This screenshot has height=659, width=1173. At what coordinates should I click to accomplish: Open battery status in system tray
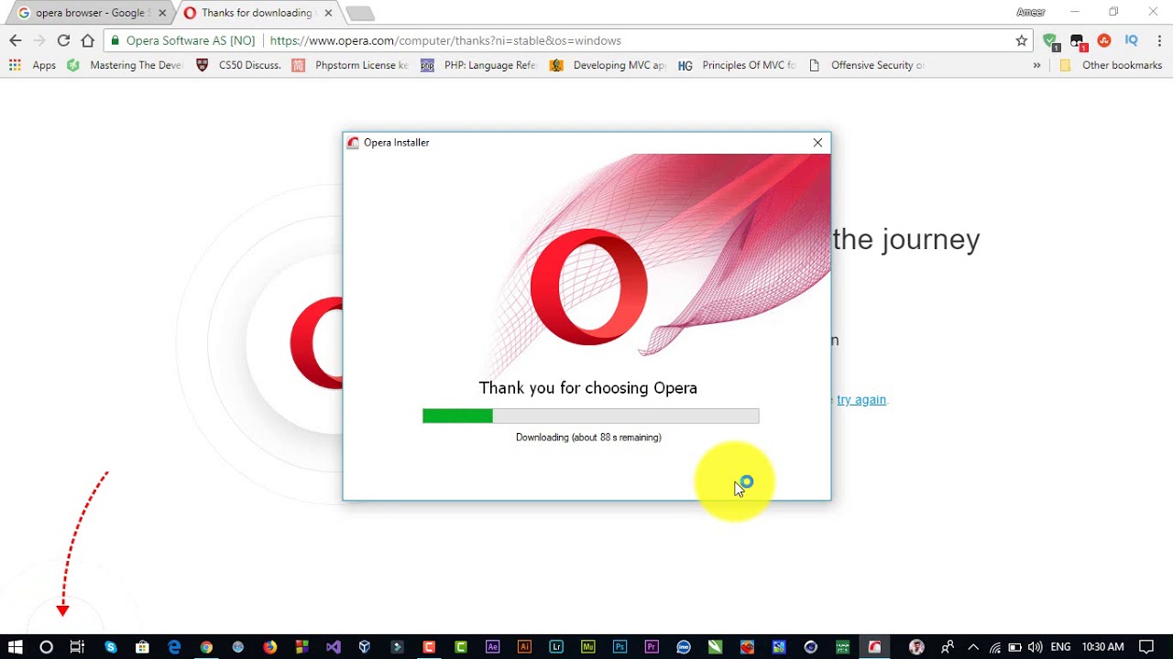point(1014,647)
